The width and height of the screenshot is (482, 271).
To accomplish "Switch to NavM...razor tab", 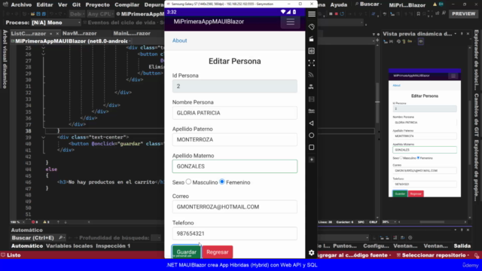I will [80, 33].
